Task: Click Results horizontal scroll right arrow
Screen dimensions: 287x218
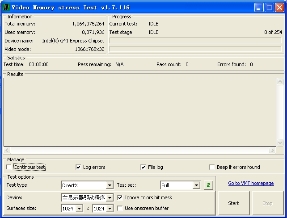Action: pyautogui.click(x=272, y=151)
